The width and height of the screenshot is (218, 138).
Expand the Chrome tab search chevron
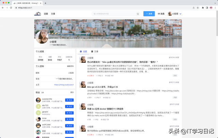(x=215, y=3)
